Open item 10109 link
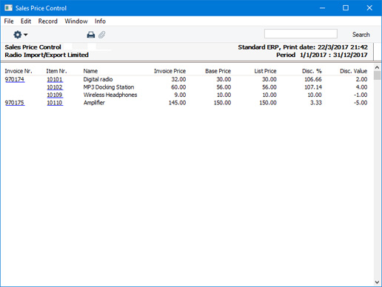The height and width of the screenshot is (287, 382). click(x=55, y=95)
